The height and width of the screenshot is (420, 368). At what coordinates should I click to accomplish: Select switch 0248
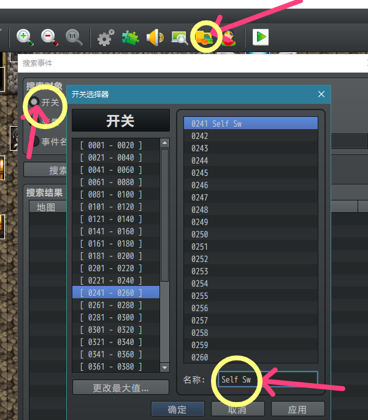coord(251,210)
